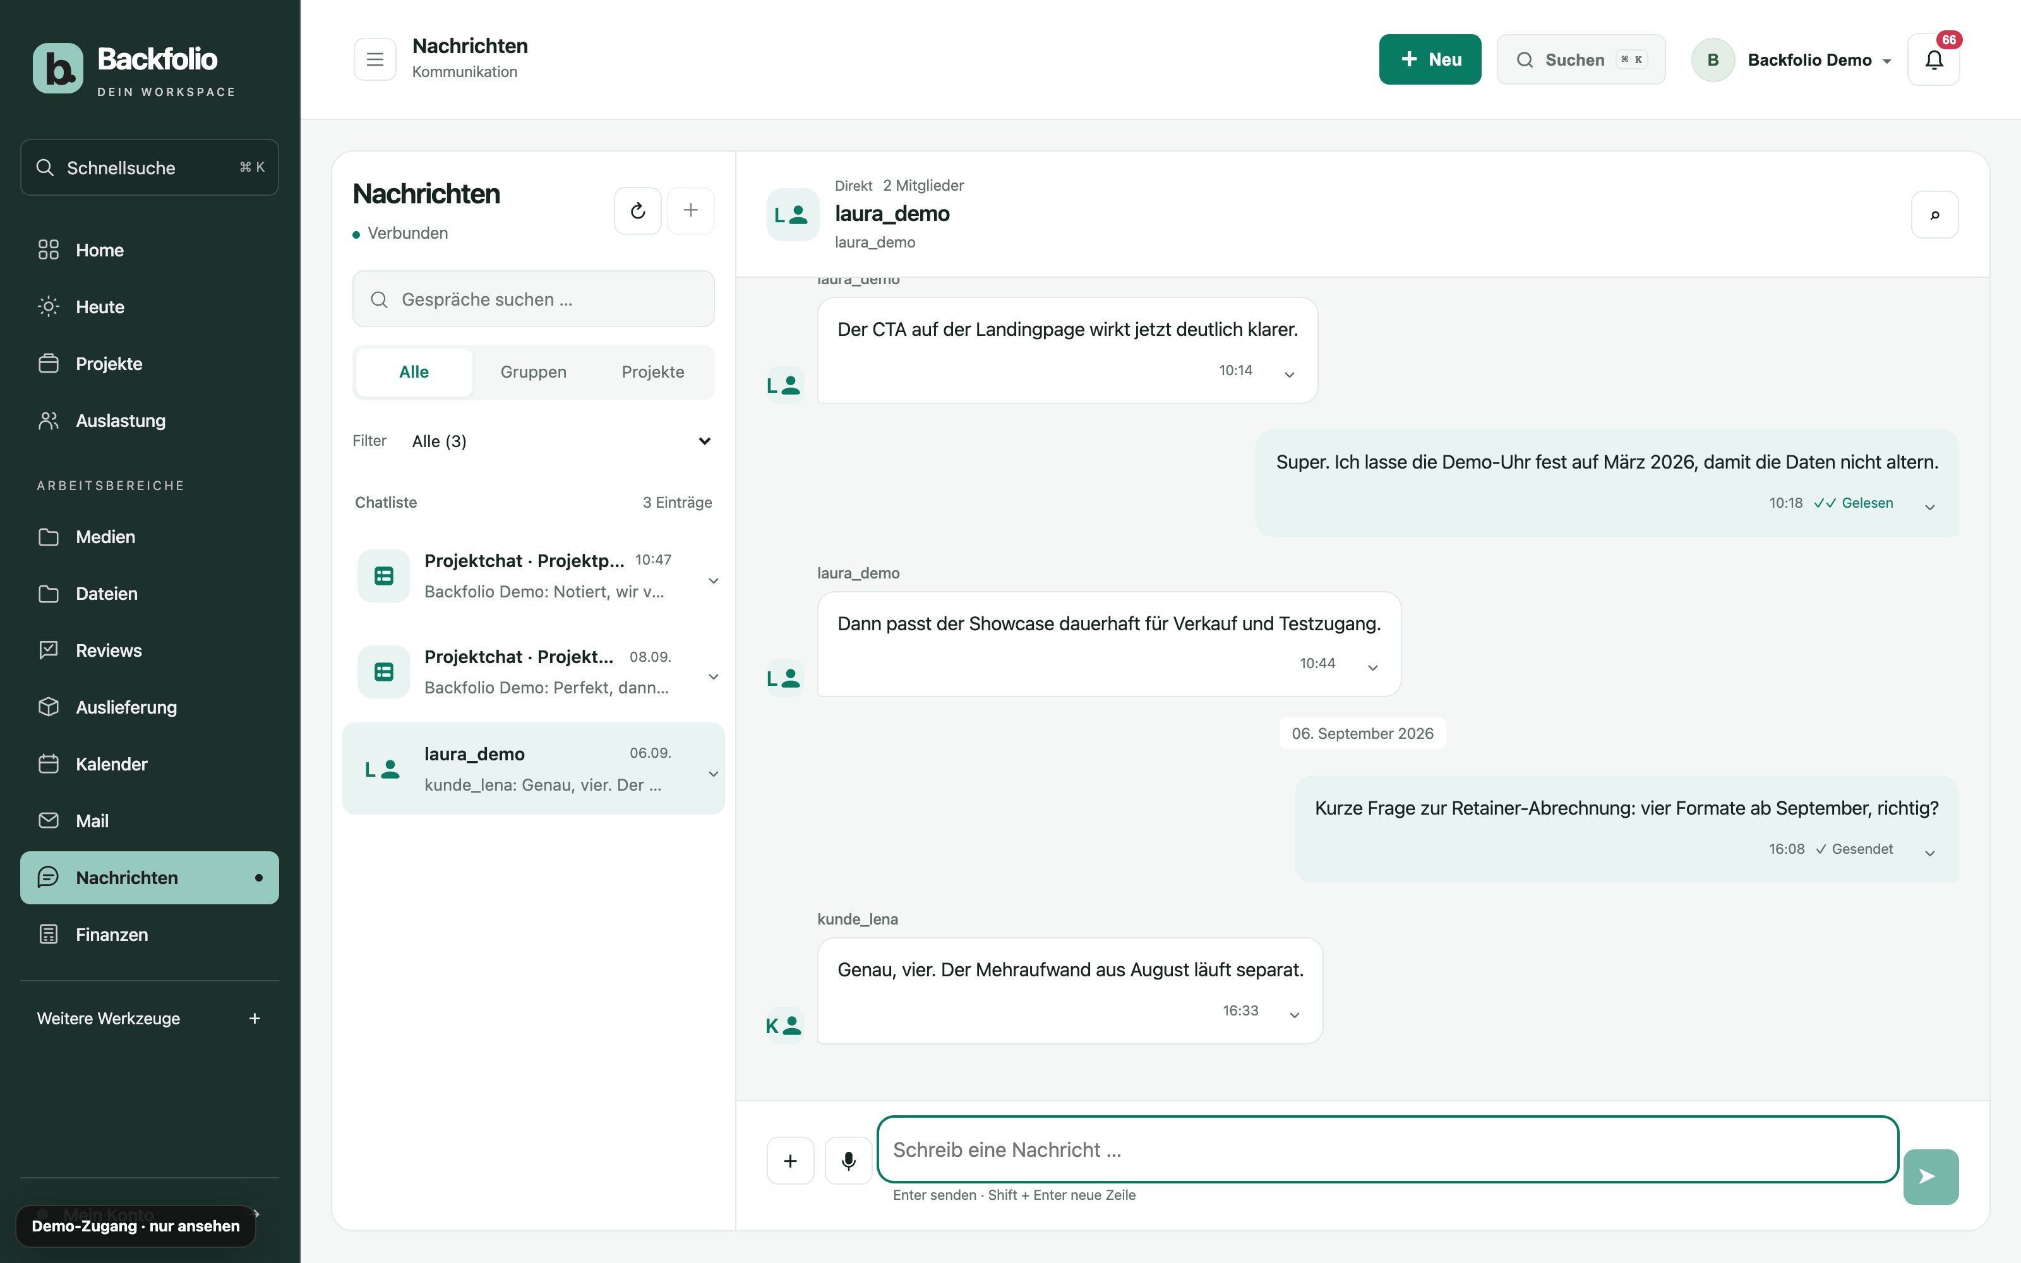
Task: Click the Gespräche suchen search field
Action: [533, 299]
